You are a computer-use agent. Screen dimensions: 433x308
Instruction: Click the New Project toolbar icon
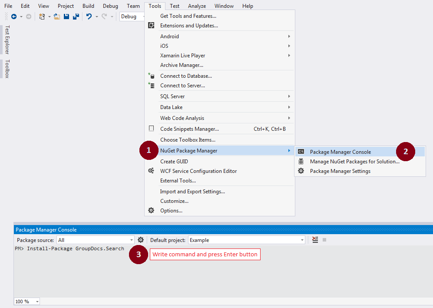click(x=42, y=17)
